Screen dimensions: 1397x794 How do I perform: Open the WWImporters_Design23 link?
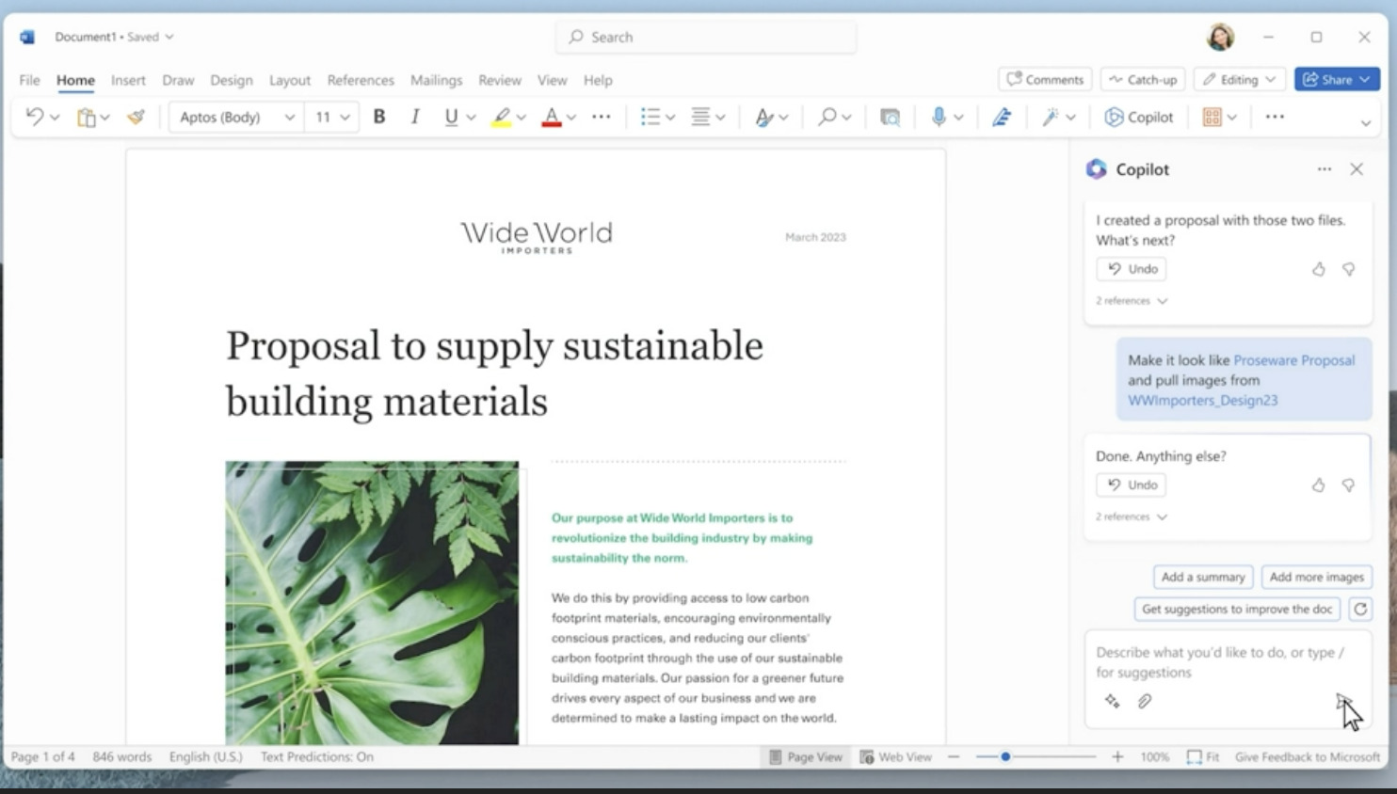pyautogui.click(x=1203, y=400)
